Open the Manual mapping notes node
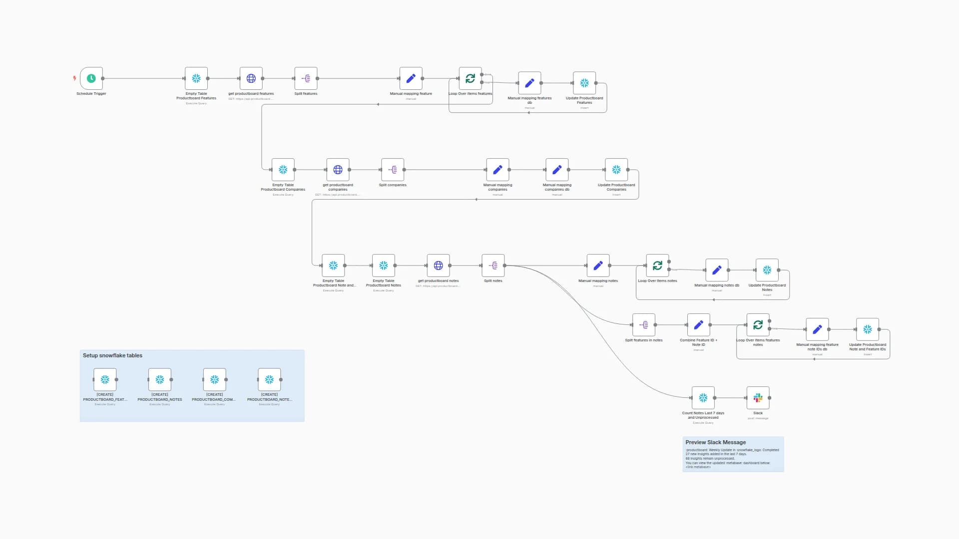Screen dimensions: 959x539 598,266
